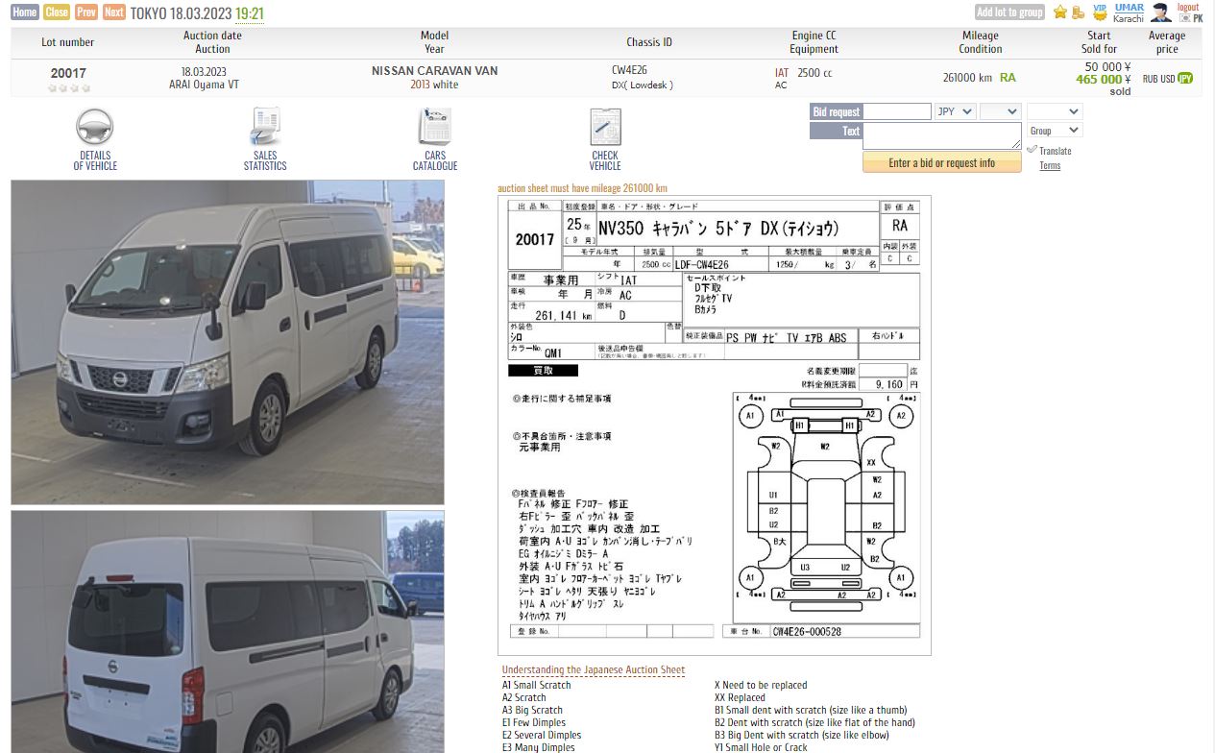Image resolution: width=1215 pixels, height=753 pixels.
Task: Click the user avatar icon
Action: [x=1161, y=12]
